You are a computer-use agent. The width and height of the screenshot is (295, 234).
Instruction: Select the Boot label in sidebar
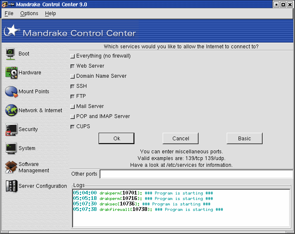pyautogui.click(x=24, y=54)
